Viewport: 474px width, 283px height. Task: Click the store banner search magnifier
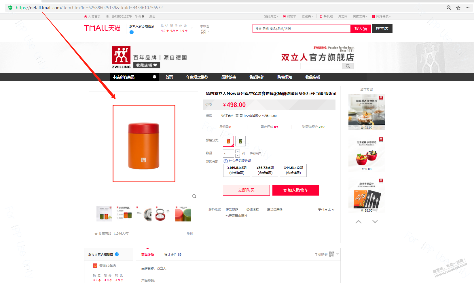[348, 66]
